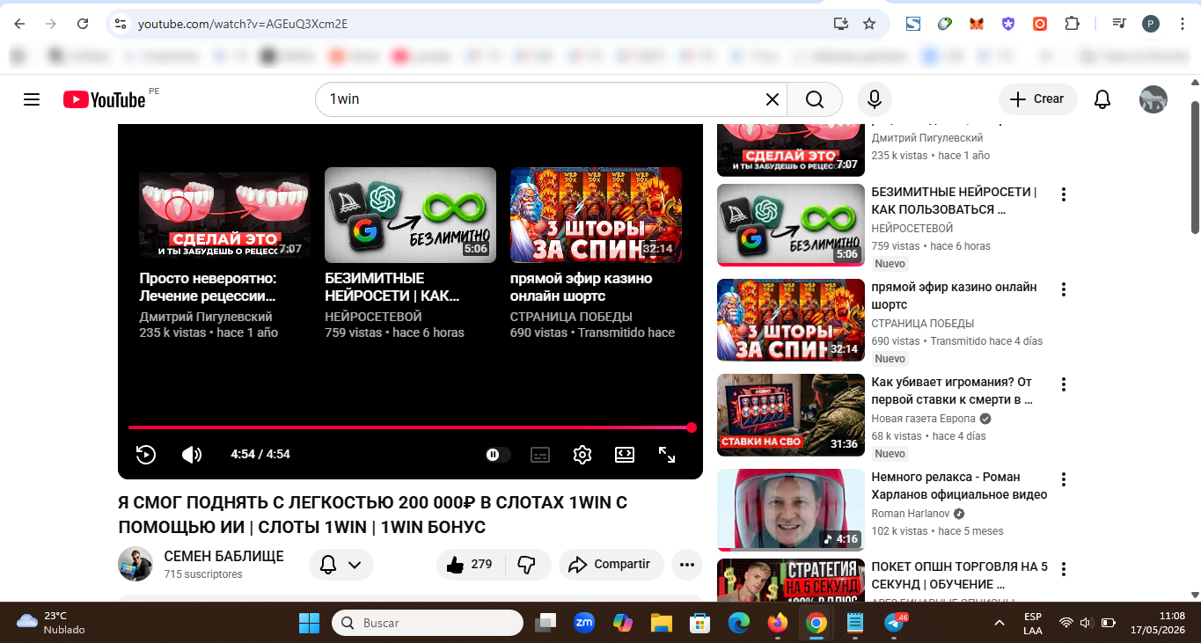
Task: Open the end-screen teeth recession video thumbnail
Action: pyautogui.click(x=224, y=215)
